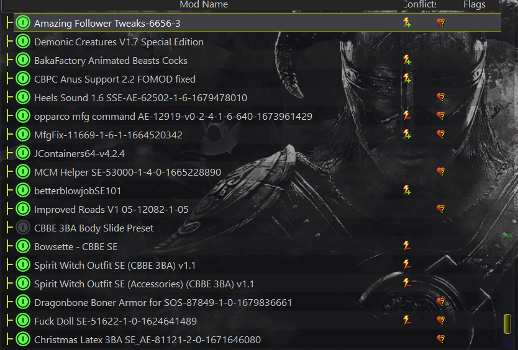Select MfgFix-11669-1-6-1 mod name
The width and height of the screenshot is (518, 350).
(x=108, y=135)
